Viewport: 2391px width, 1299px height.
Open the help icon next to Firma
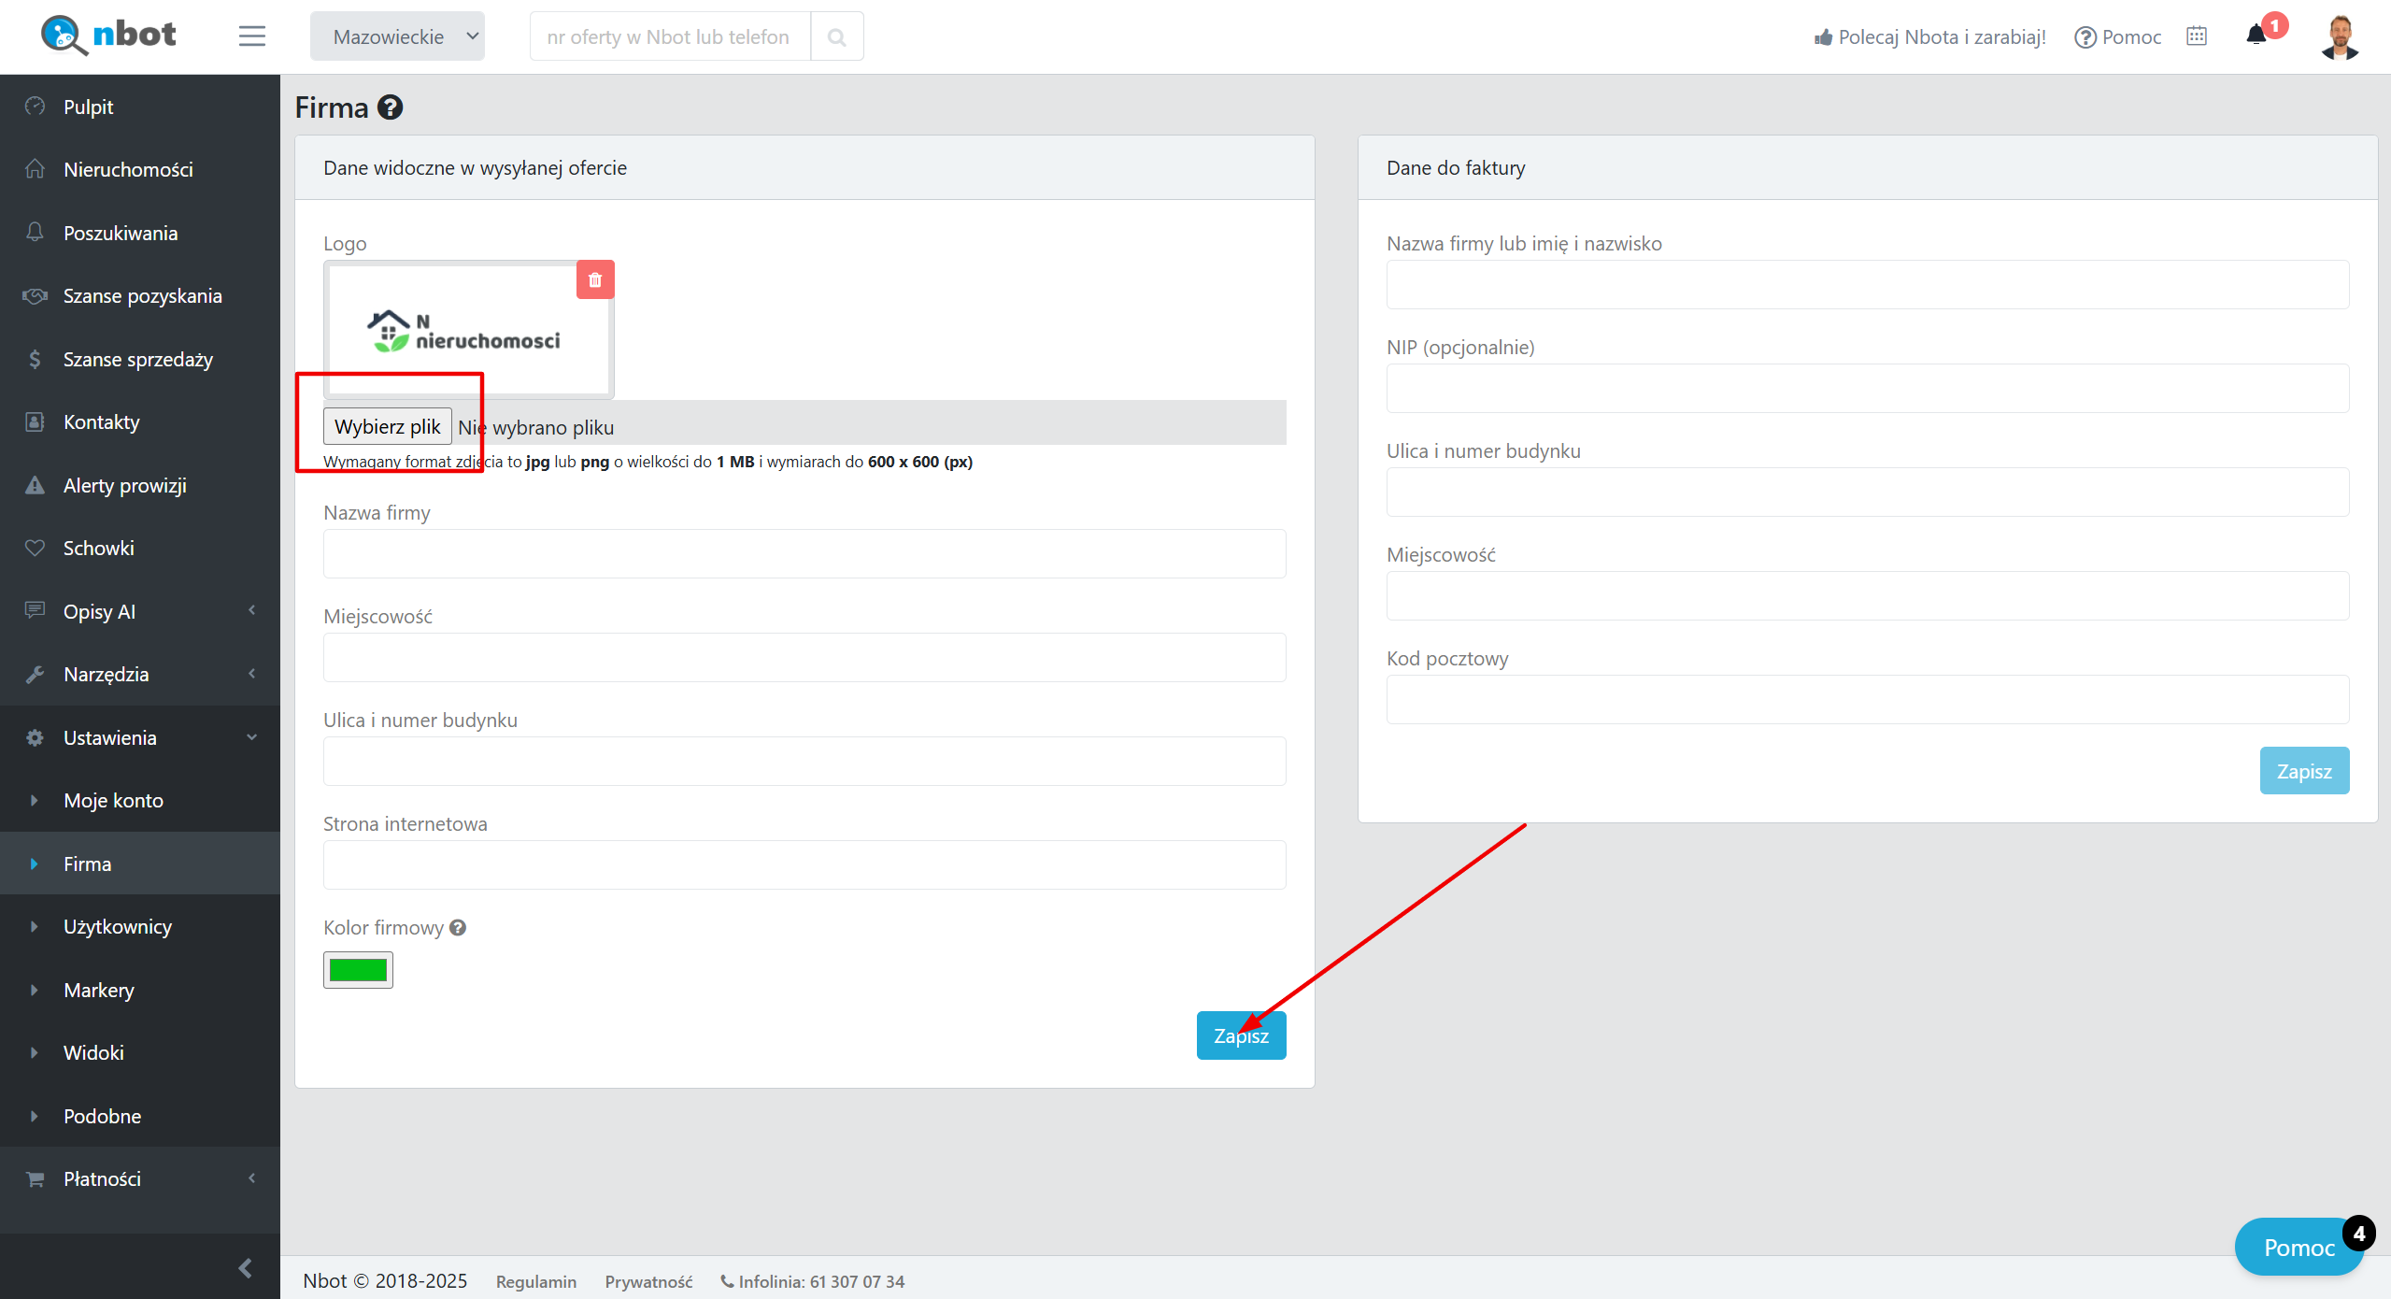click(391, 107)
